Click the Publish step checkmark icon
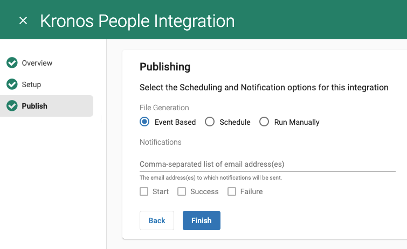 click(12, 105)
